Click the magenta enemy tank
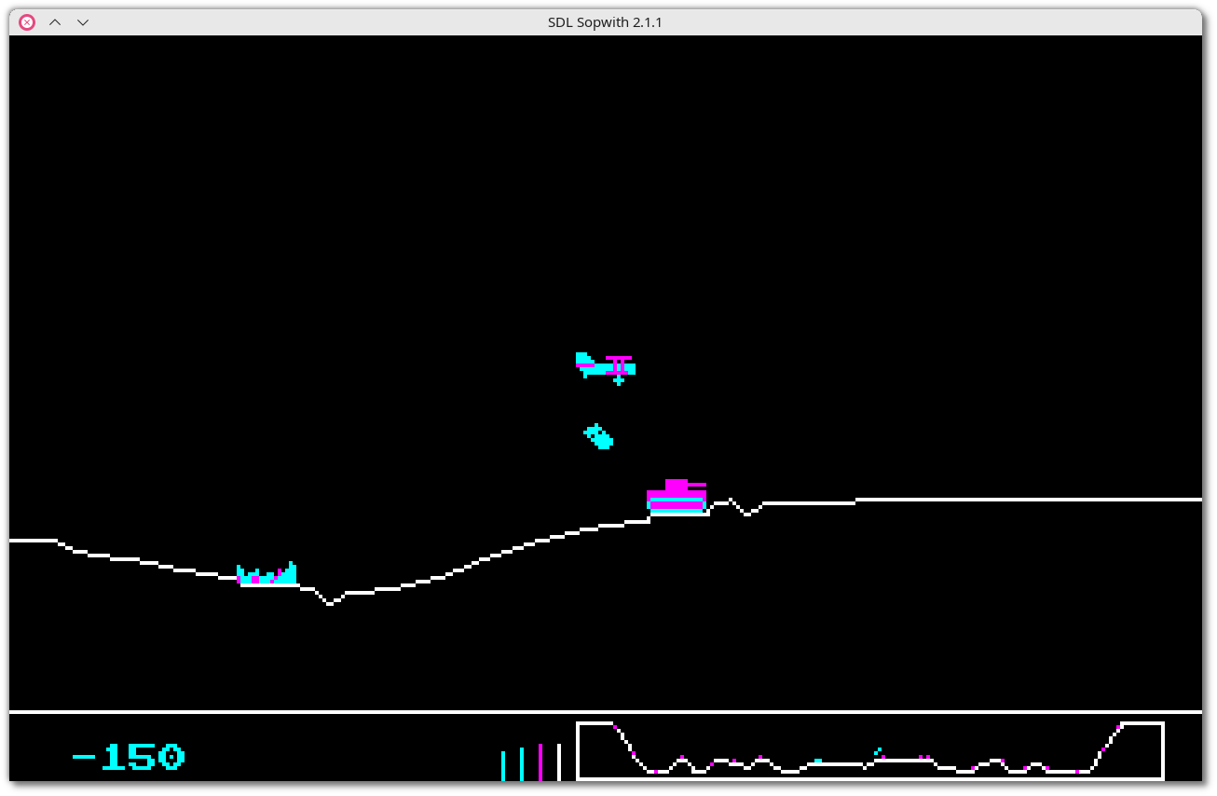The height and width of the screenshot is (796, 1217). coord(677,498)
